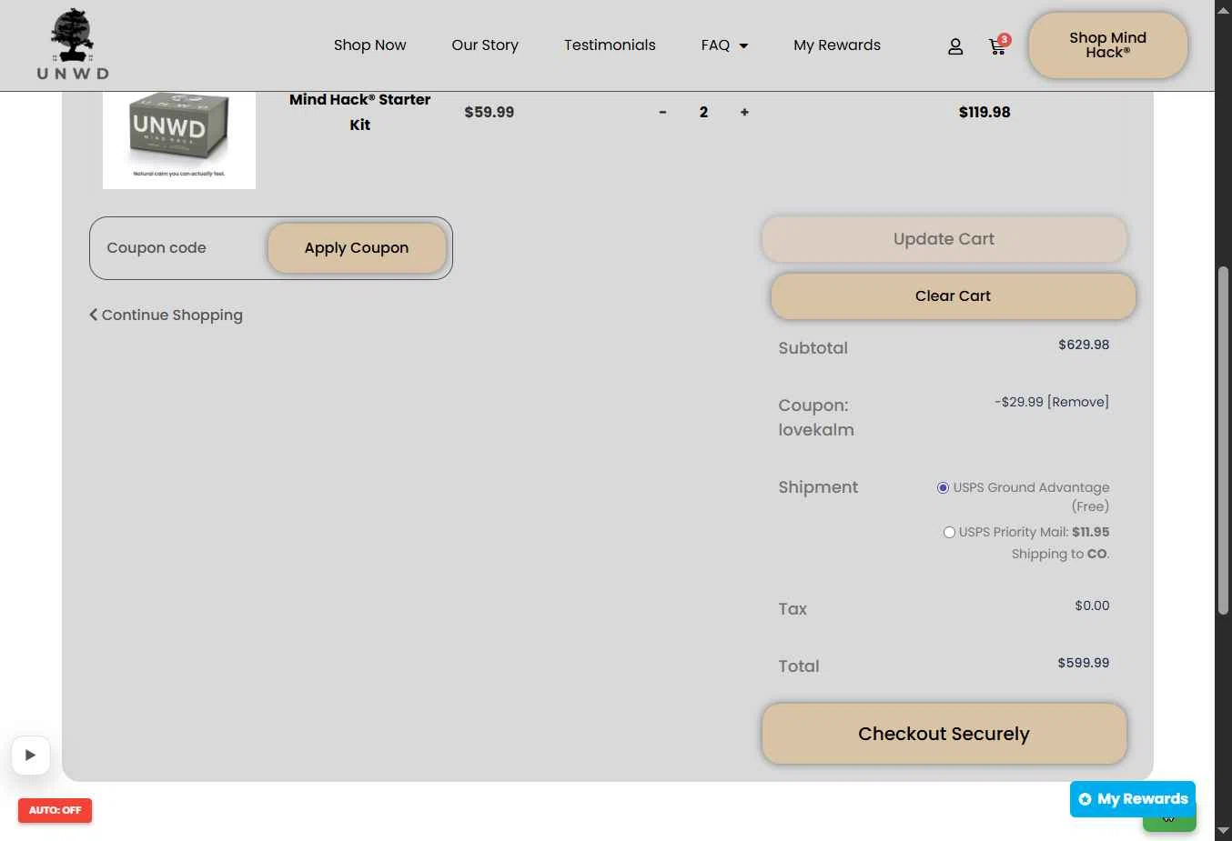Screen dimensions: 1232x841
Task: Click the Mind Hack Starter Kit thumbnail
Action: pos(179,140)
